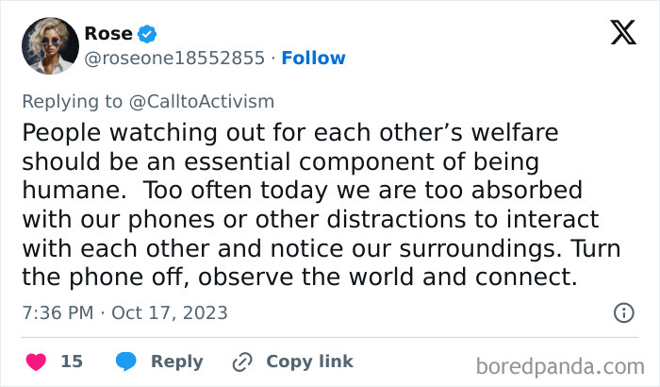Click the blue reply speech bubble icon
Viewport: 660px width, 387px height.
point(127,362)
